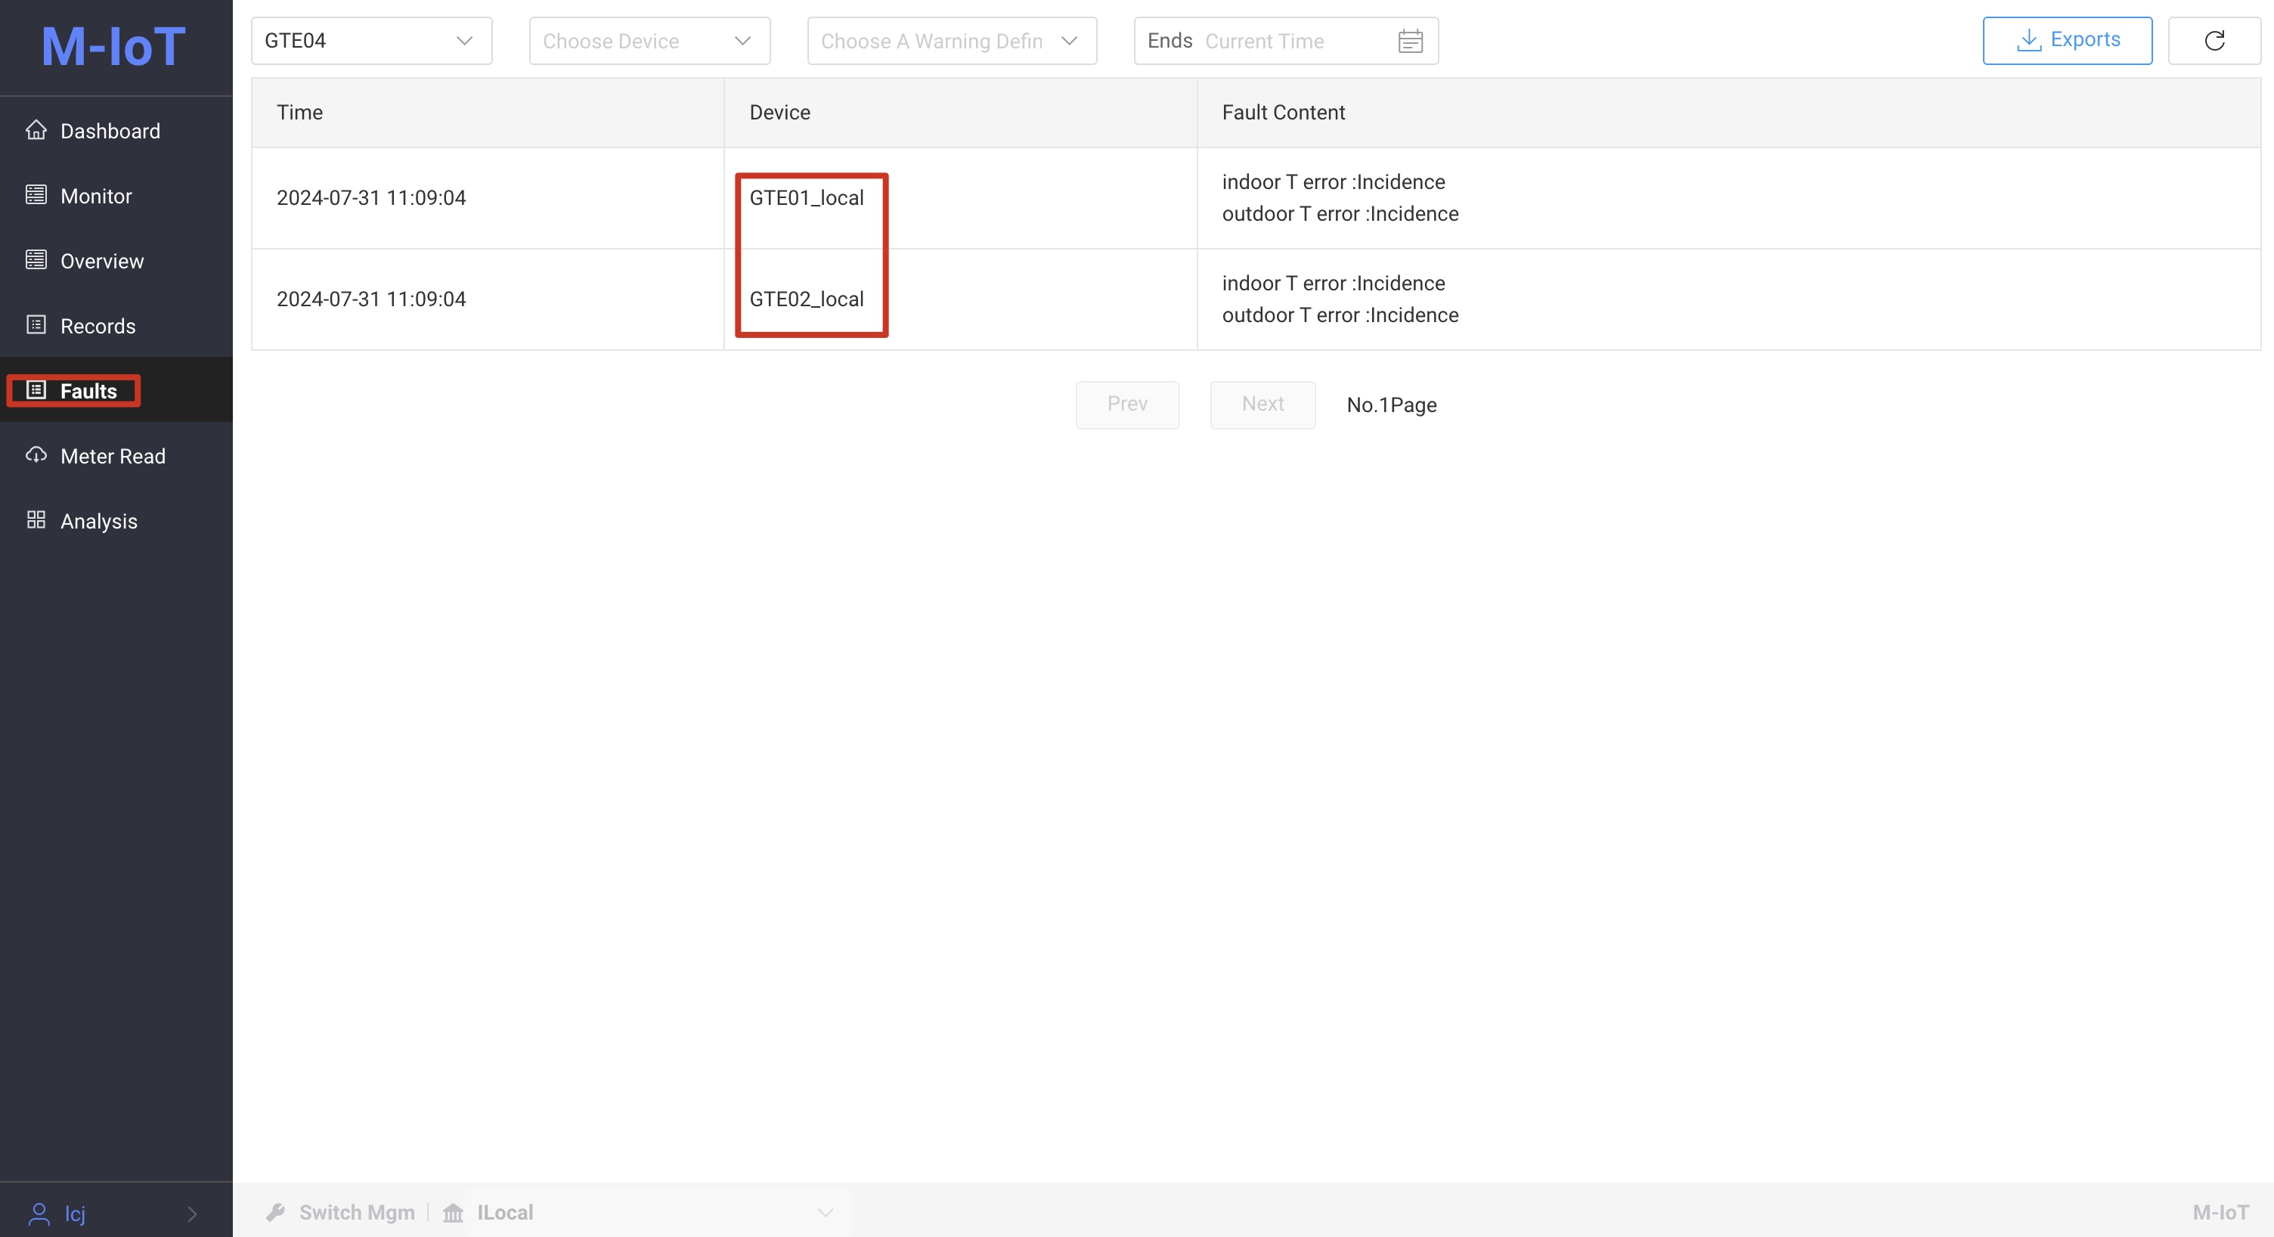Click the Prev page button

1127,405
